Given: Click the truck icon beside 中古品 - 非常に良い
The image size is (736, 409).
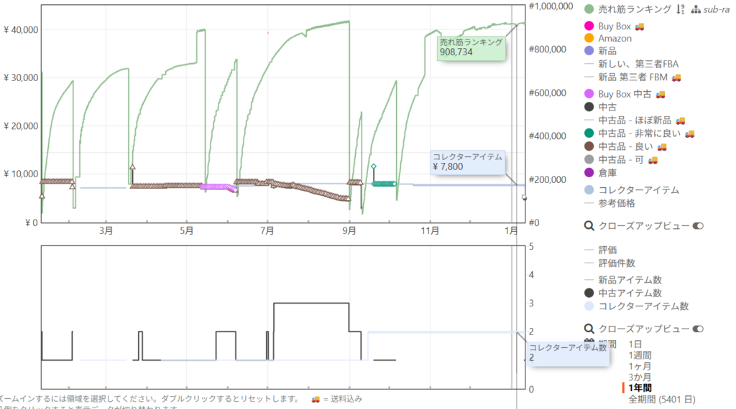Looking at the screenshot, I should tap(689, 133).
